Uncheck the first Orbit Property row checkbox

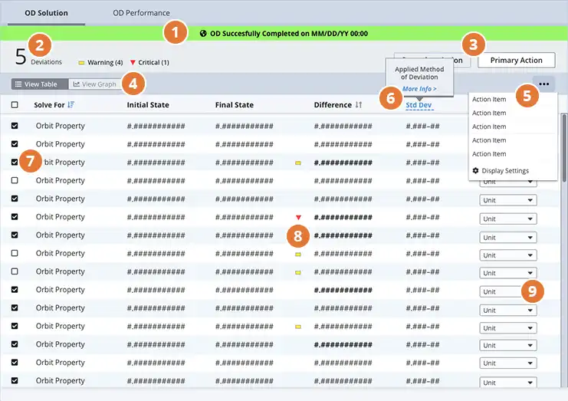coord(15,126)
